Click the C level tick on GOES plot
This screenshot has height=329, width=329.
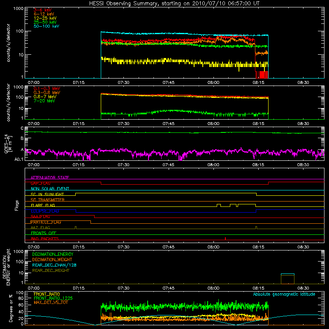(22, 128)
